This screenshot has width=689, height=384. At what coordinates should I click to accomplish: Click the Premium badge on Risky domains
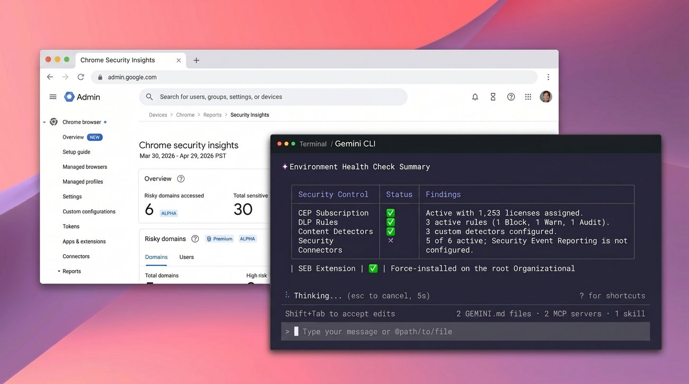219,239
